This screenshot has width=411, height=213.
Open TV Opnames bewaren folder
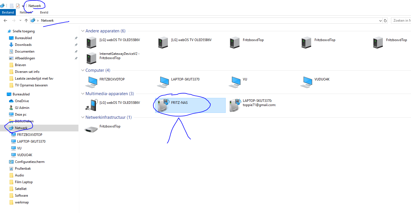click(x=31, y=85)
